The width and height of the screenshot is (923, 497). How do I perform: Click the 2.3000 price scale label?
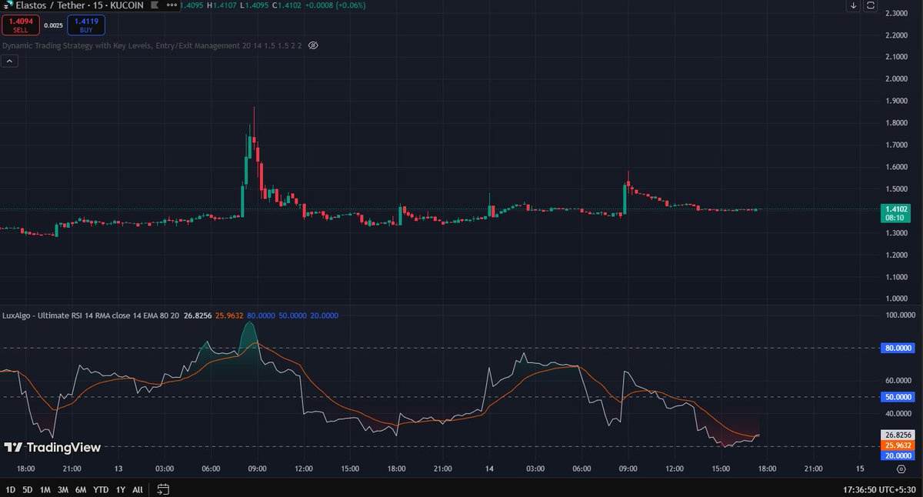tap(897, 14)
